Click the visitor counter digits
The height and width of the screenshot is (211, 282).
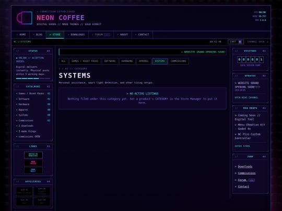(x=250, y=59)
